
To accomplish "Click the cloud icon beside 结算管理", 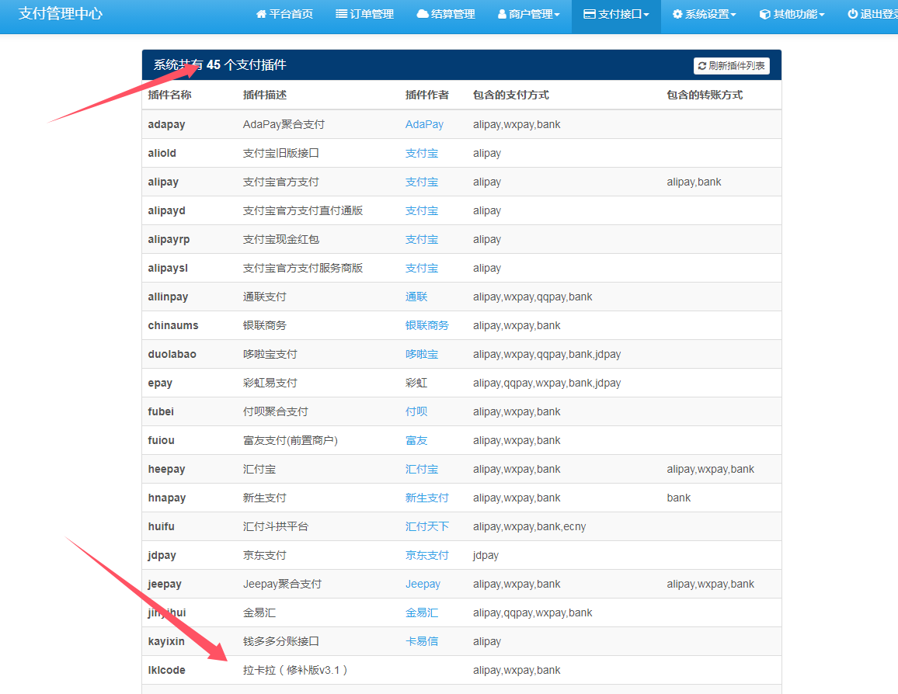I will (421, 13).
